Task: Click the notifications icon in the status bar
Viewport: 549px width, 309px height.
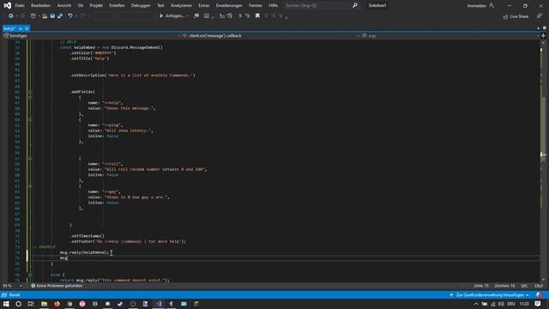Action: click(540, 295)
